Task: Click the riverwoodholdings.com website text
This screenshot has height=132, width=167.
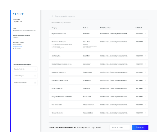Action: click(58, 48)
